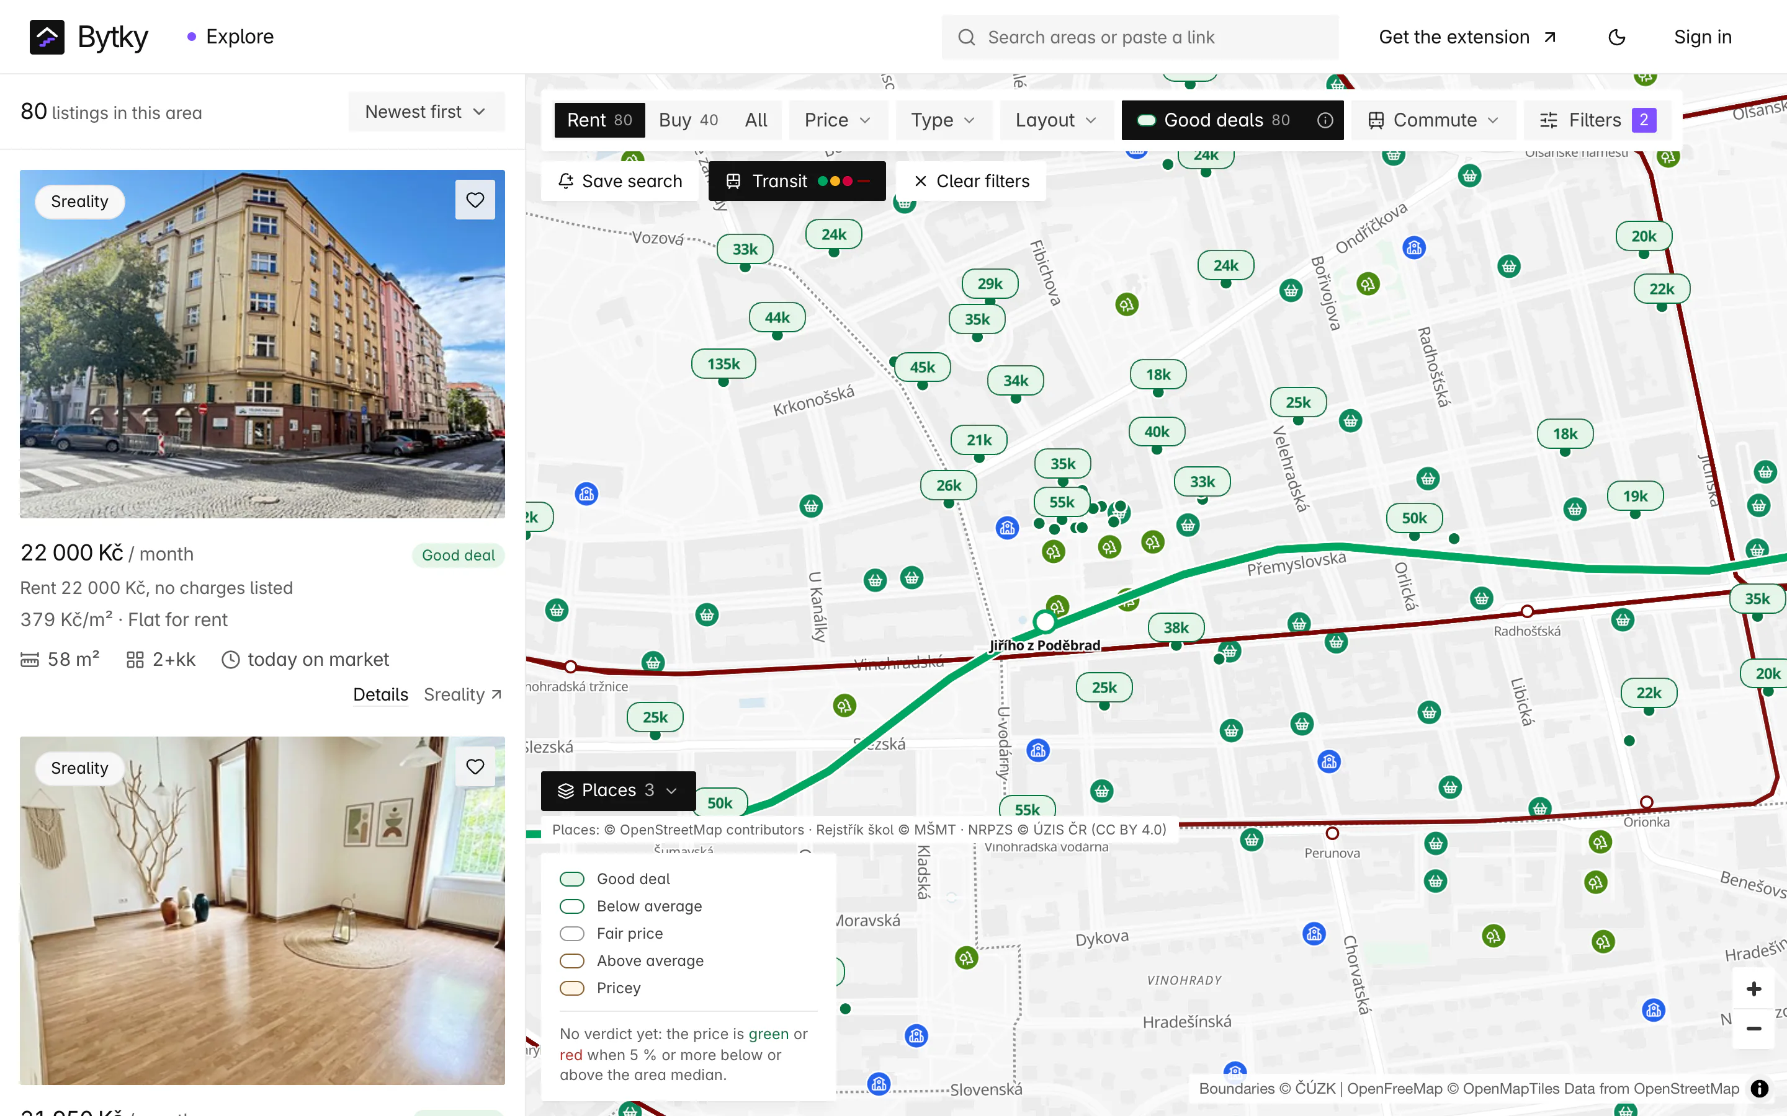Click park marker near Bořivojova street
This screenshot has height=1116, width=1787.
(x=1368, y=283)
